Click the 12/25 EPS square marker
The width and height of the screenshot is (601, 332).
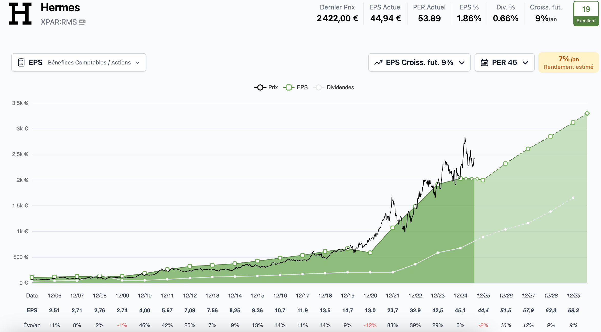click(x=483, y=180)
